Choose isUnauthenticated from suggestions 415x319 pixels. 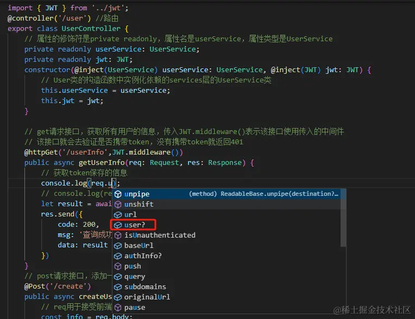click(227, 235)
